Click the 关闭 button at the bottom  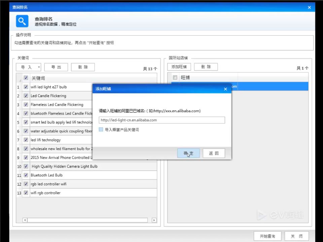[297, 236]
